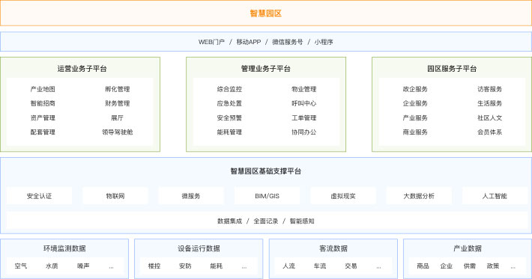Screen dimensions: 532x279
Task: Choose 工单管理 module
Action: pos(304,118)
